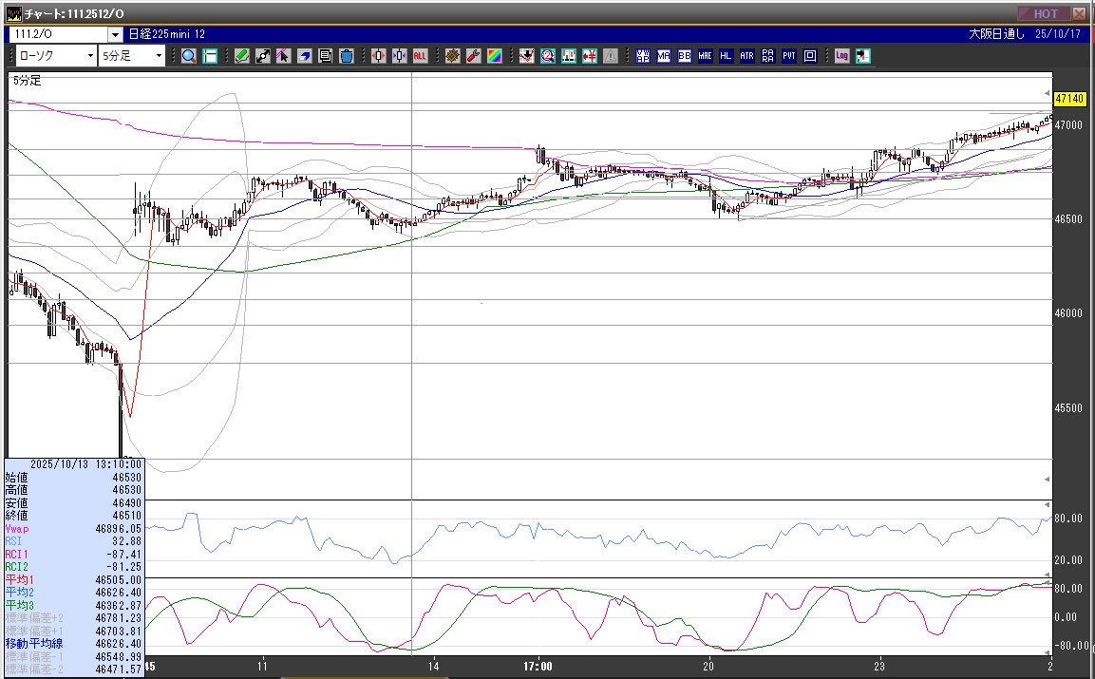Select the diagonal line drawing tool
This screenshot has width=1095, height=679.
[263, 56]
